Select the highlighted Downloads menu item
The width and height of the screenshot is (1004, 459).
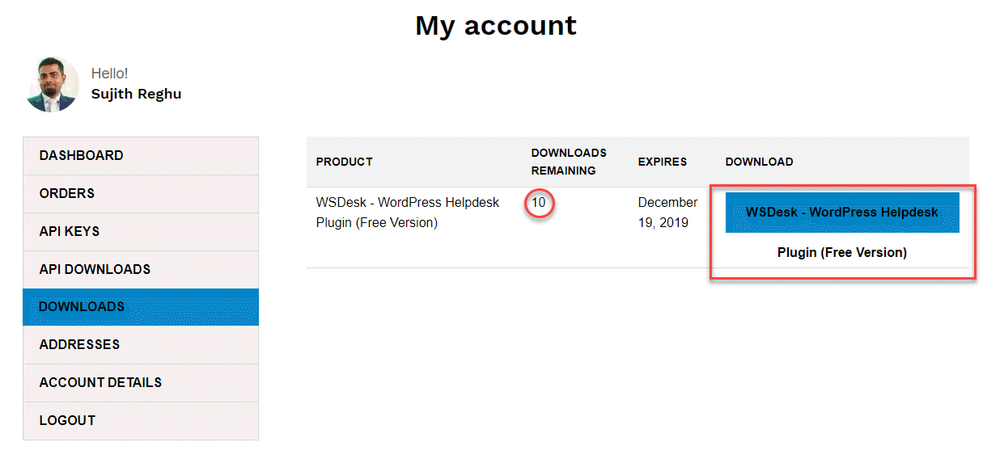coord(141,307)
